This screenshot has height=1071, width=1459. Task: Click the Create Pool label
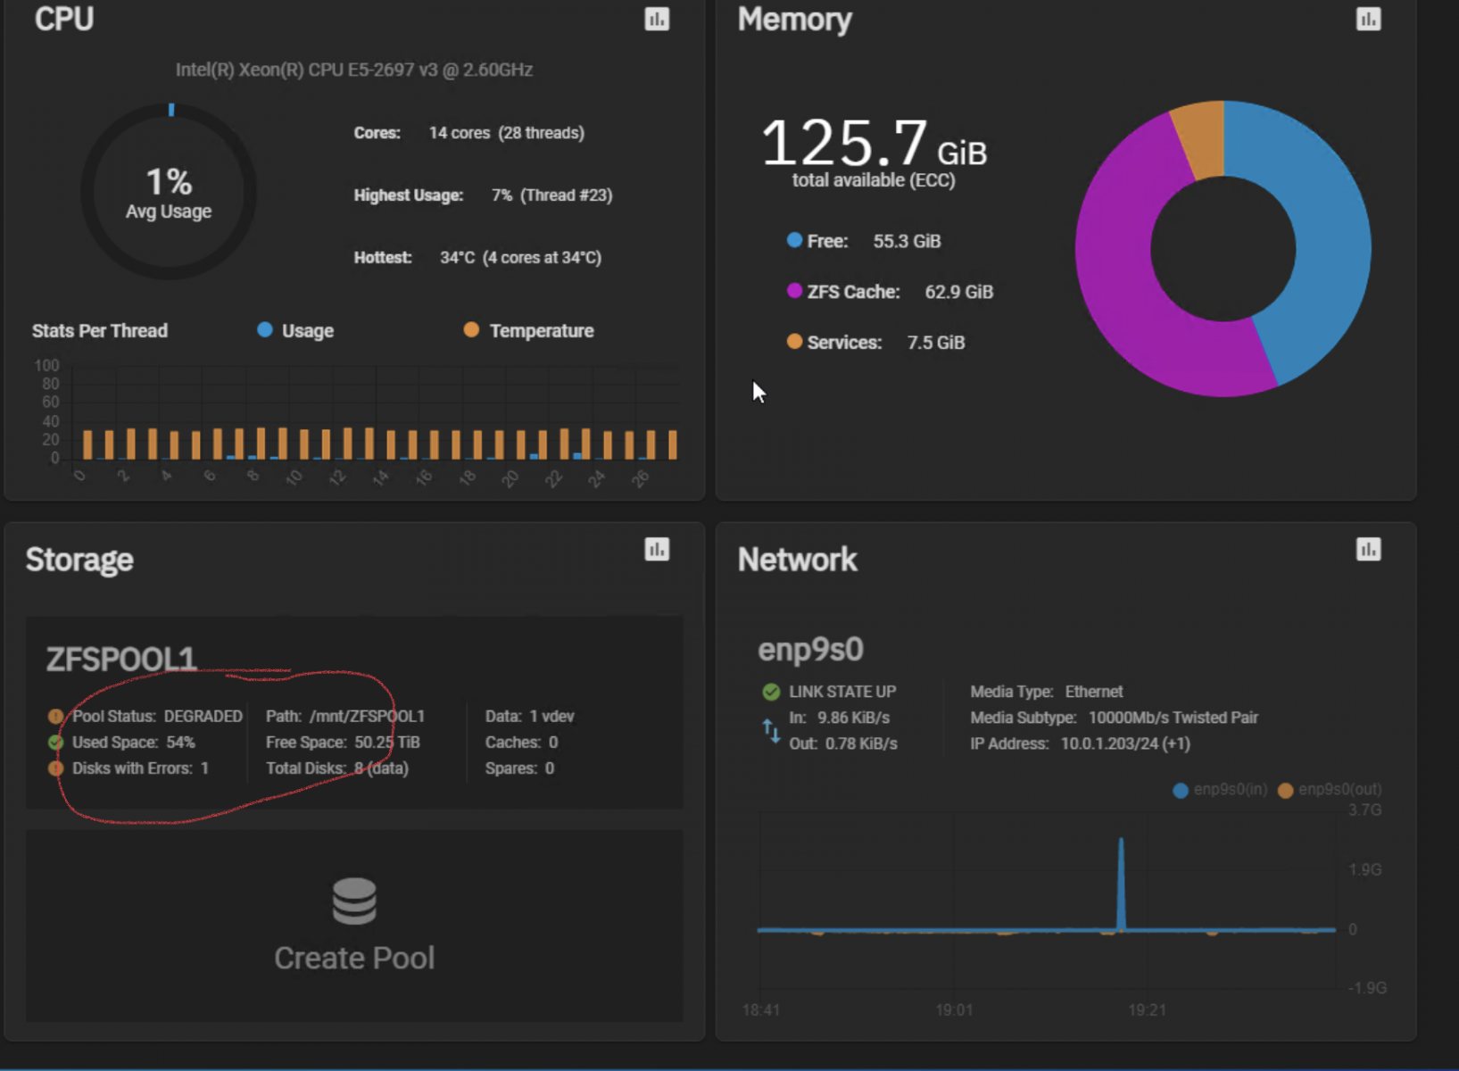click(354, 958)
